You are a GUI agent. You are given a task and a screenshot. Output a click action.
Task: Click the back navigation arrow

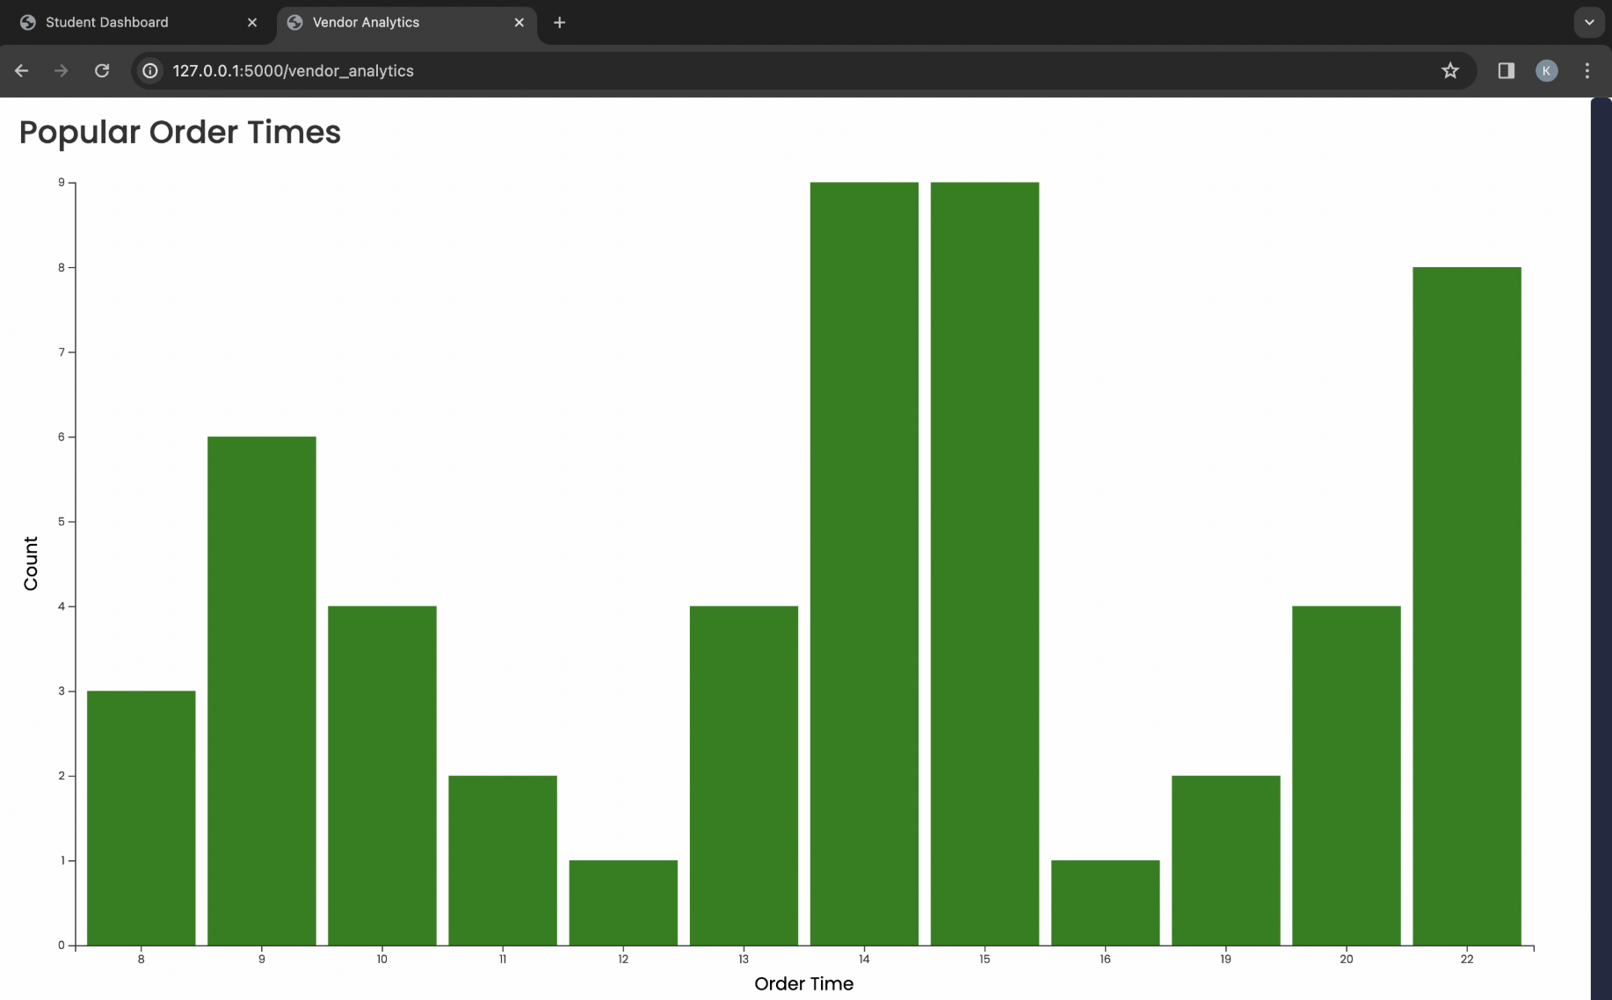click(21, 71)
